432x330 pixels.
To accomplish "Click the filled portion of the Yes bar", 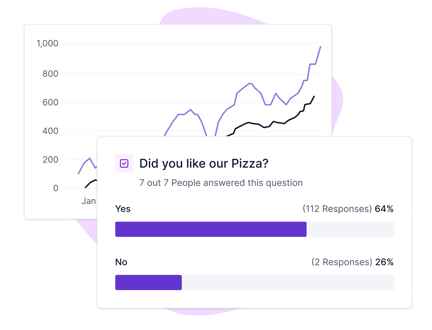I will click(211, 229).
